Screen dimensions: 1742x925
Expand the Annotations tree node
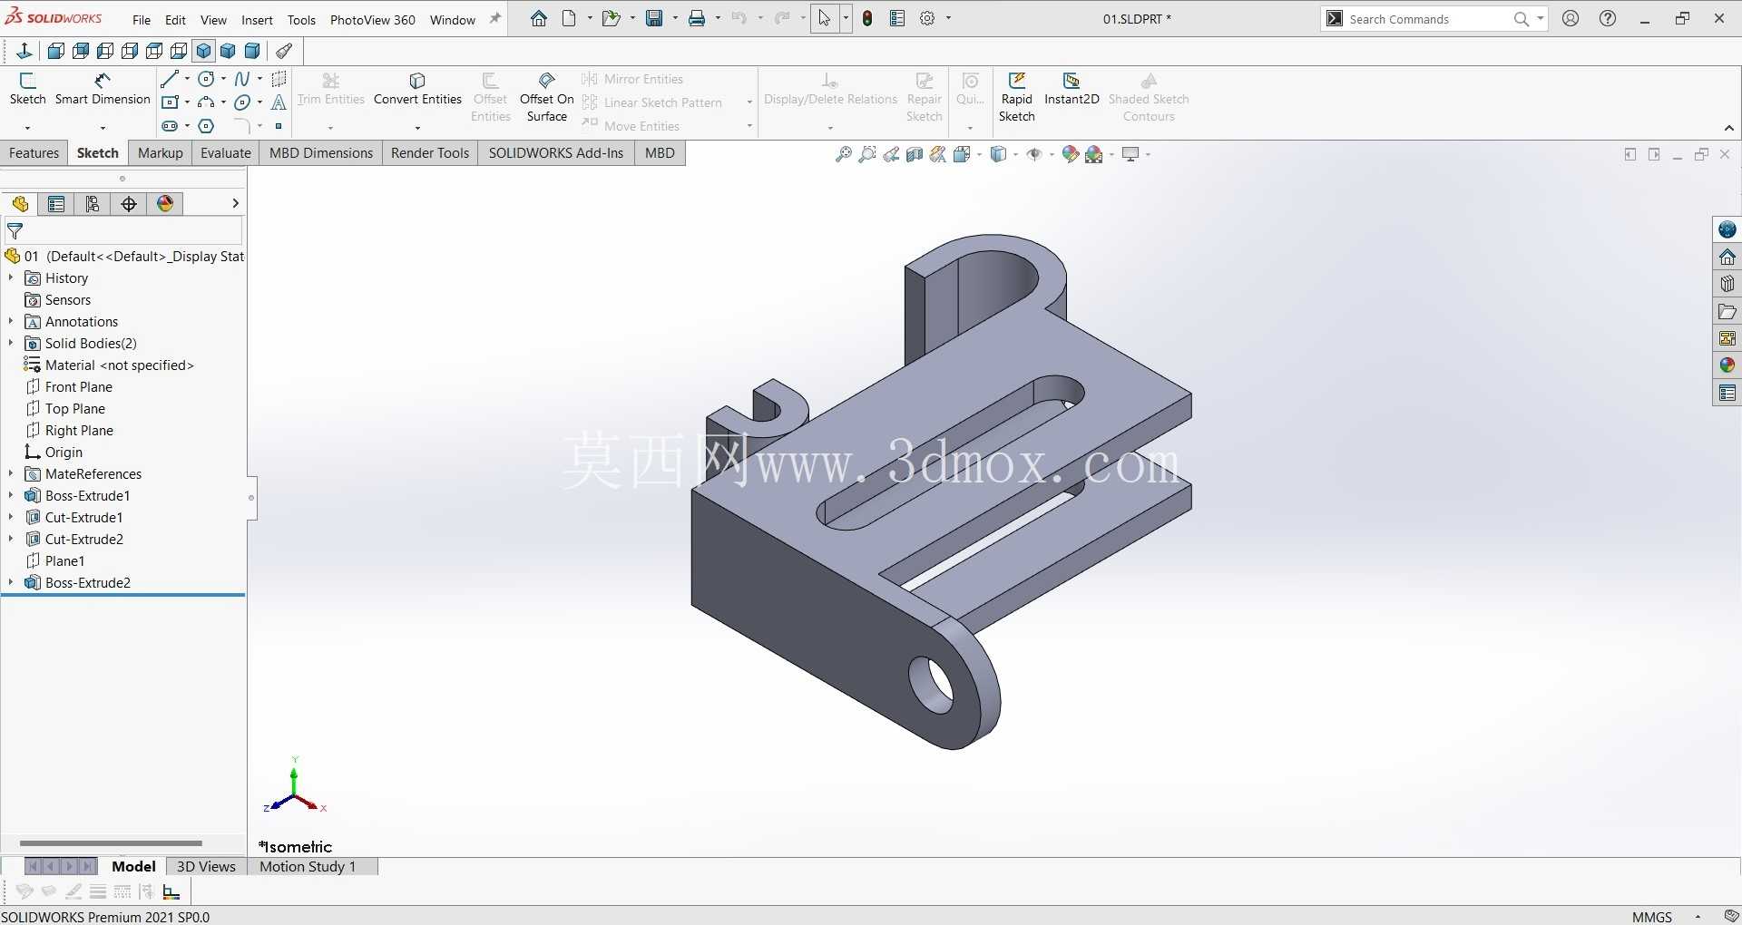point(11,321)
